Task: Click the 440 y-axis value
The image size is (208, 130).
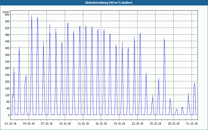Action: pos(7,41)
